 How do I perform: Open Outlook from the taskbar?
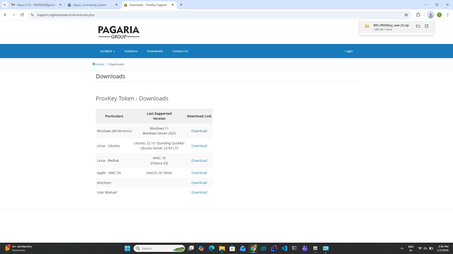243,248
